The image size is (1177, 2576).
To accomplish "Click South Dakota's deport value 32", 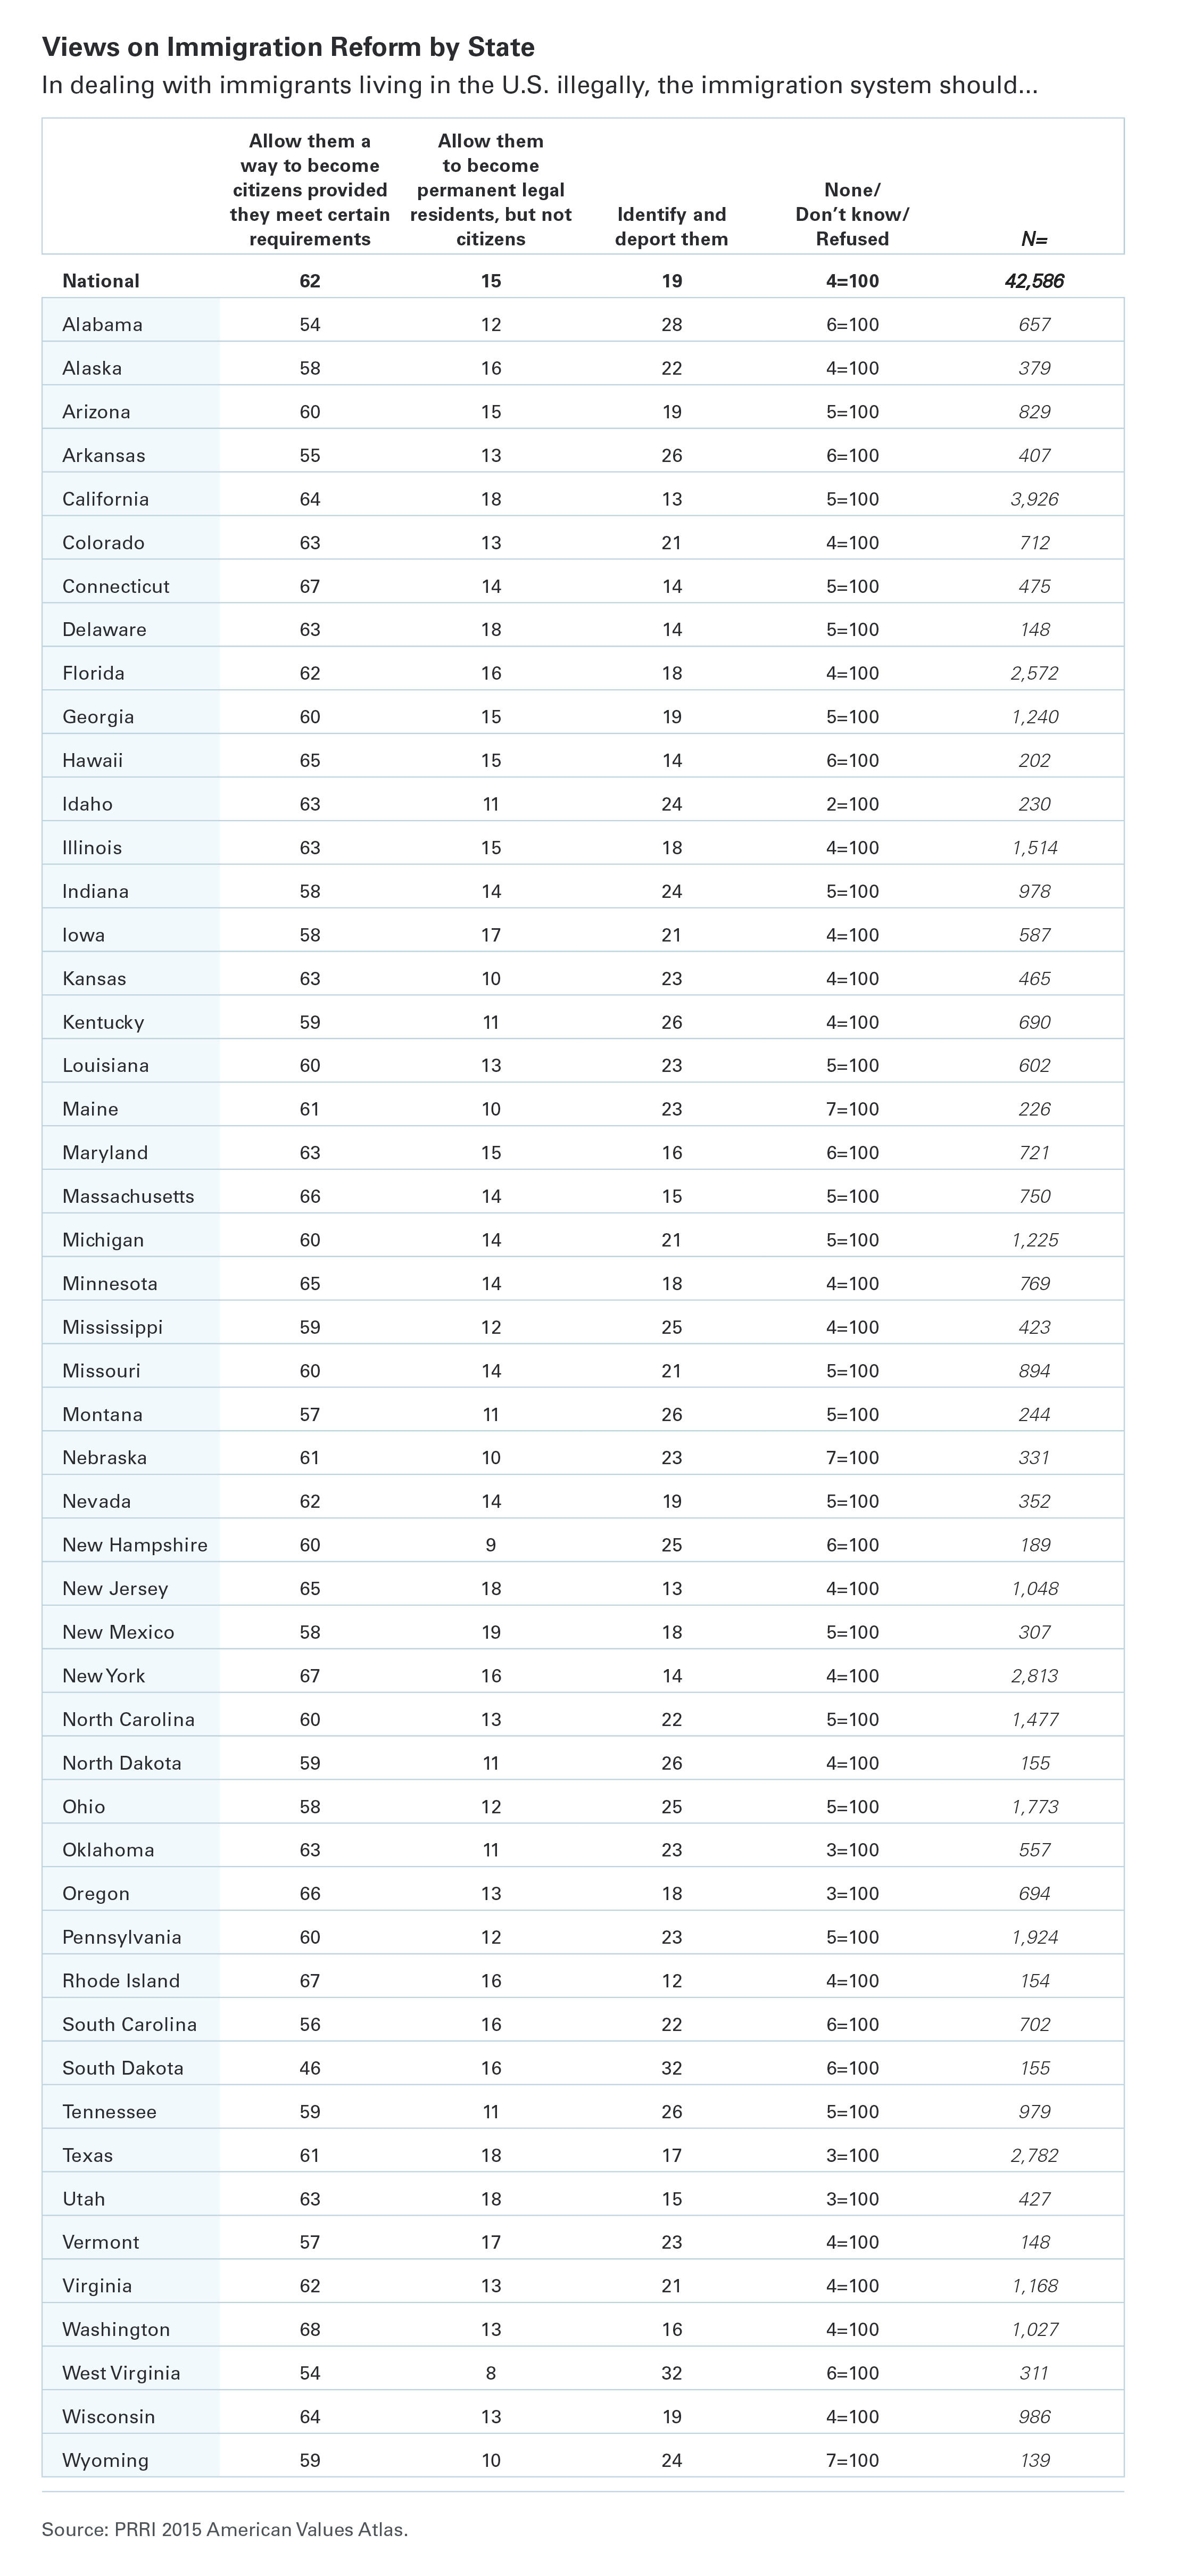I will tap(671, 2068).
